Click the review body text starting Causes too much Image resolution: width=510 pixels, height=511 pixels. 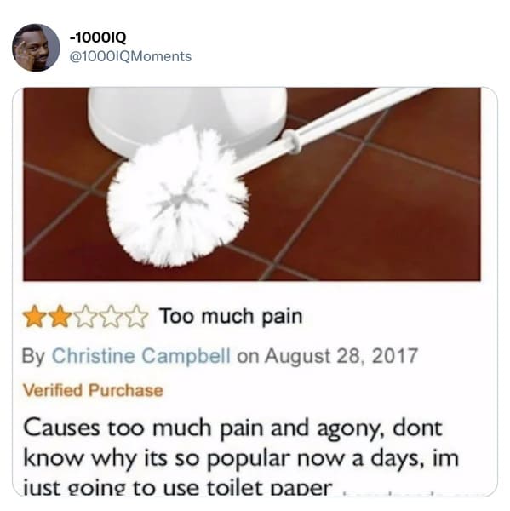[241, 457]
